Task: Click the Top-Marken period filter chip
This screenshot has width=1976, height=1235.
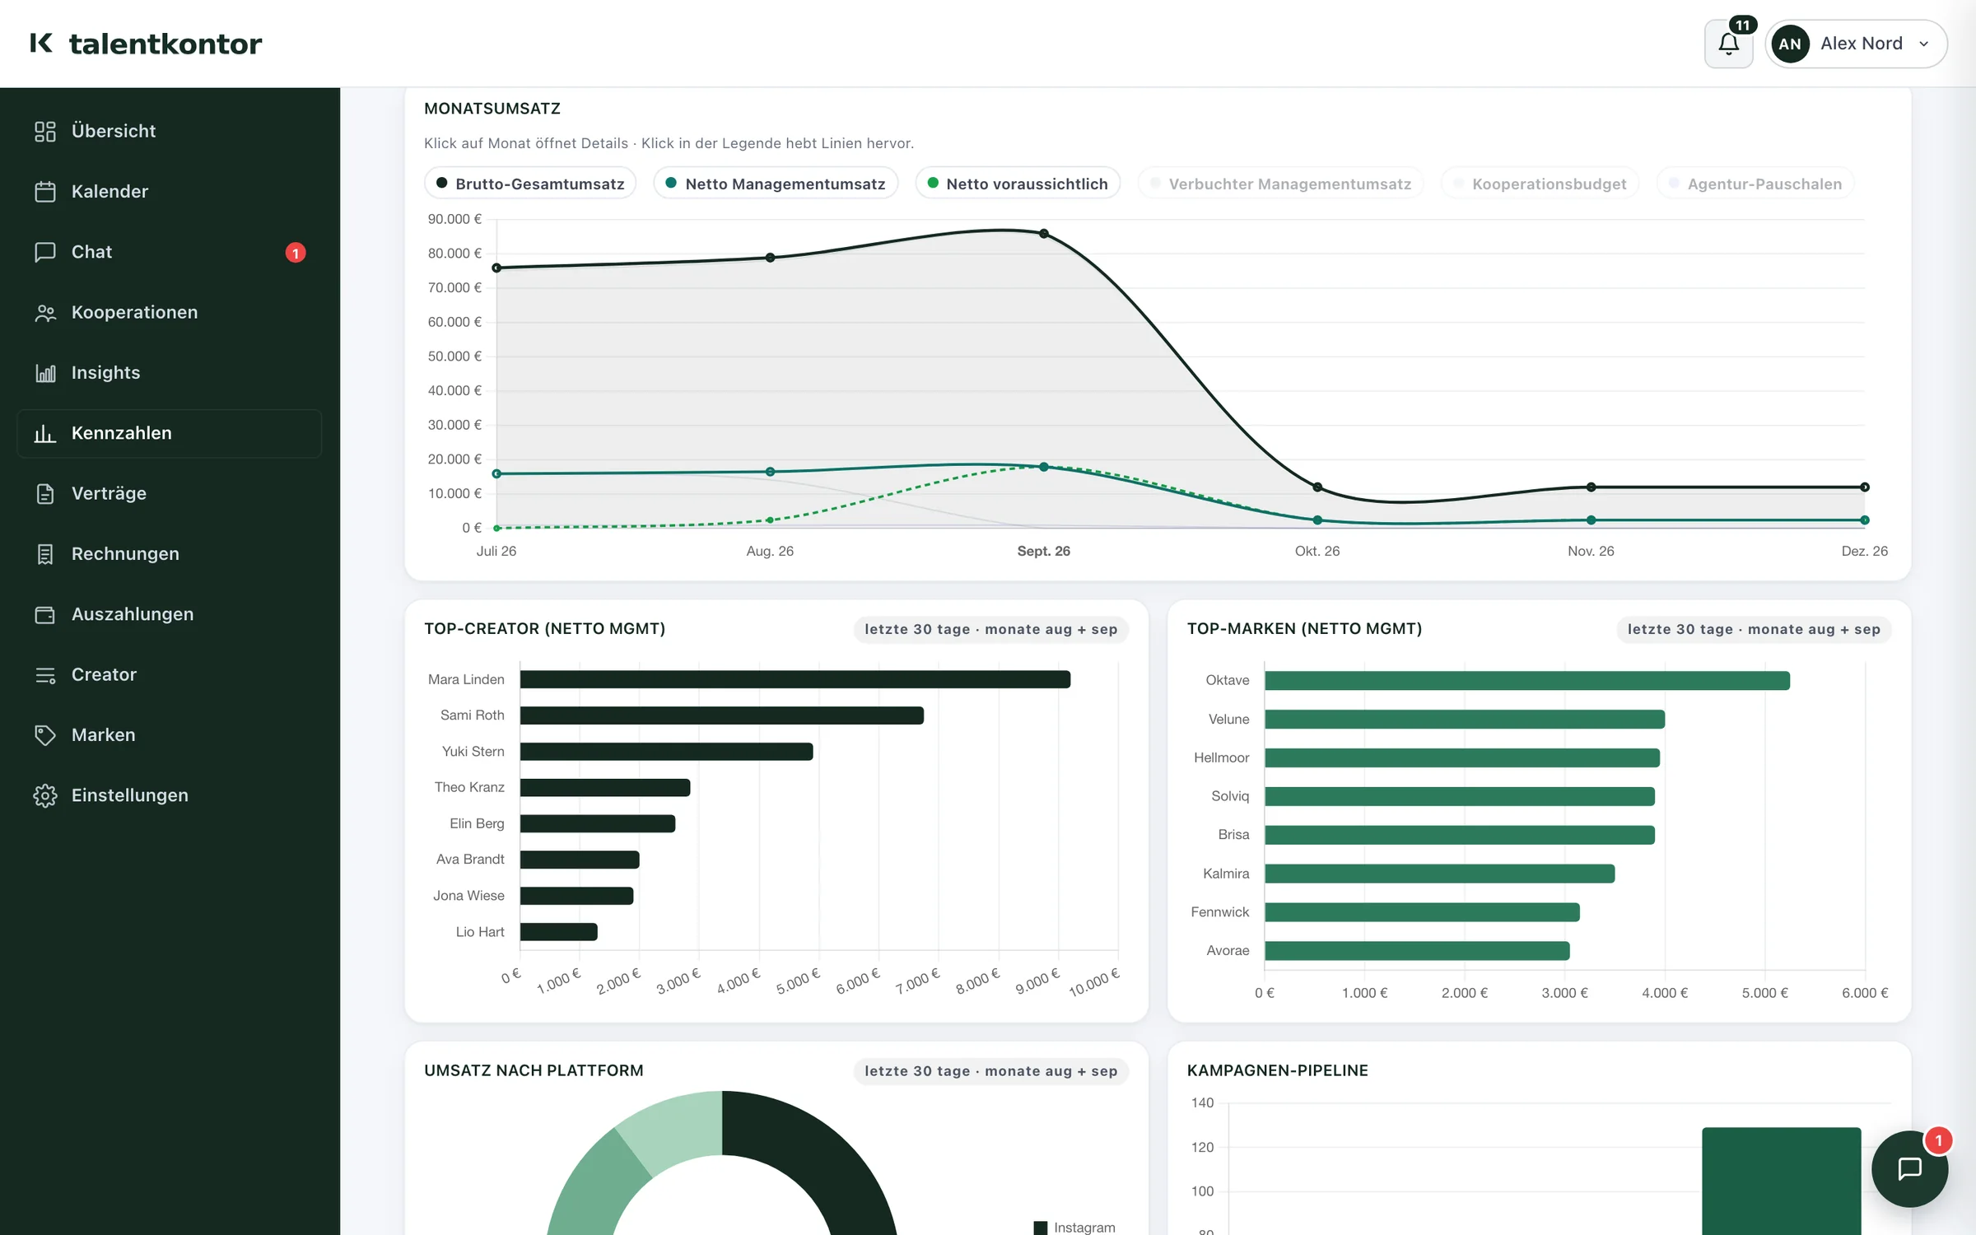Action: click(1754, 629)
